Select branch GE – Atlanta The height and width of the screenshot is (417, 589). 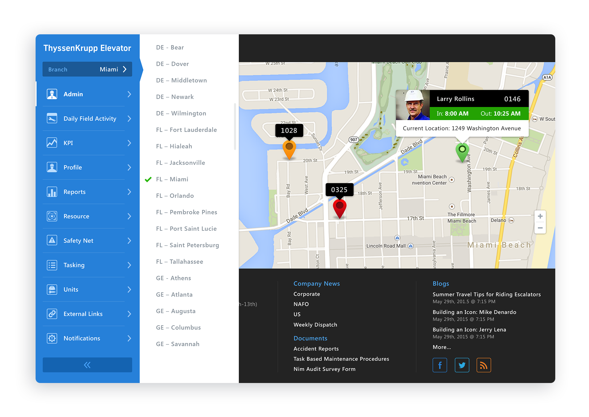(174, 294)
